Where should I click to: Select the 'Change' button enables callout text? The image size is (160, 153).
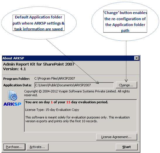125,21
